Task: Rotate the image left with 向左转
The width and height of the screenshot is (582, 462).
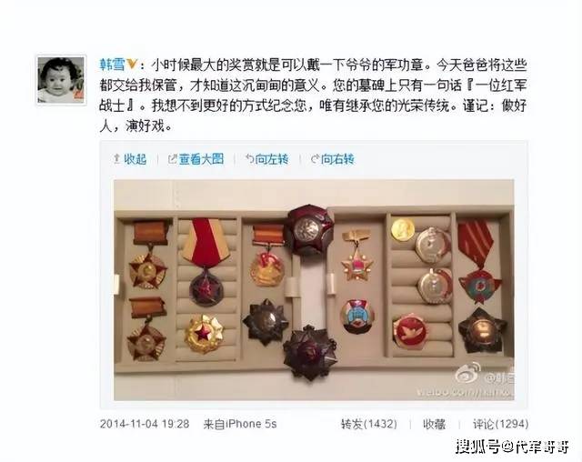Action: point(266,159)
